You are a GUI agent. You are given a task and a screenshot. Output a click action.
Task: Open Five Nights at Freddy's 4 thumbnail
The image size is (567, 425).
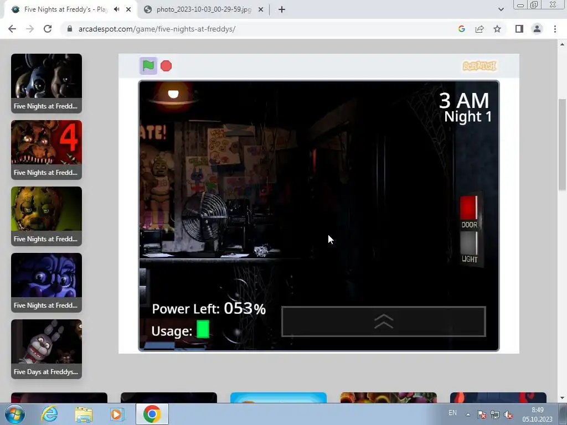tap(47, 150)
